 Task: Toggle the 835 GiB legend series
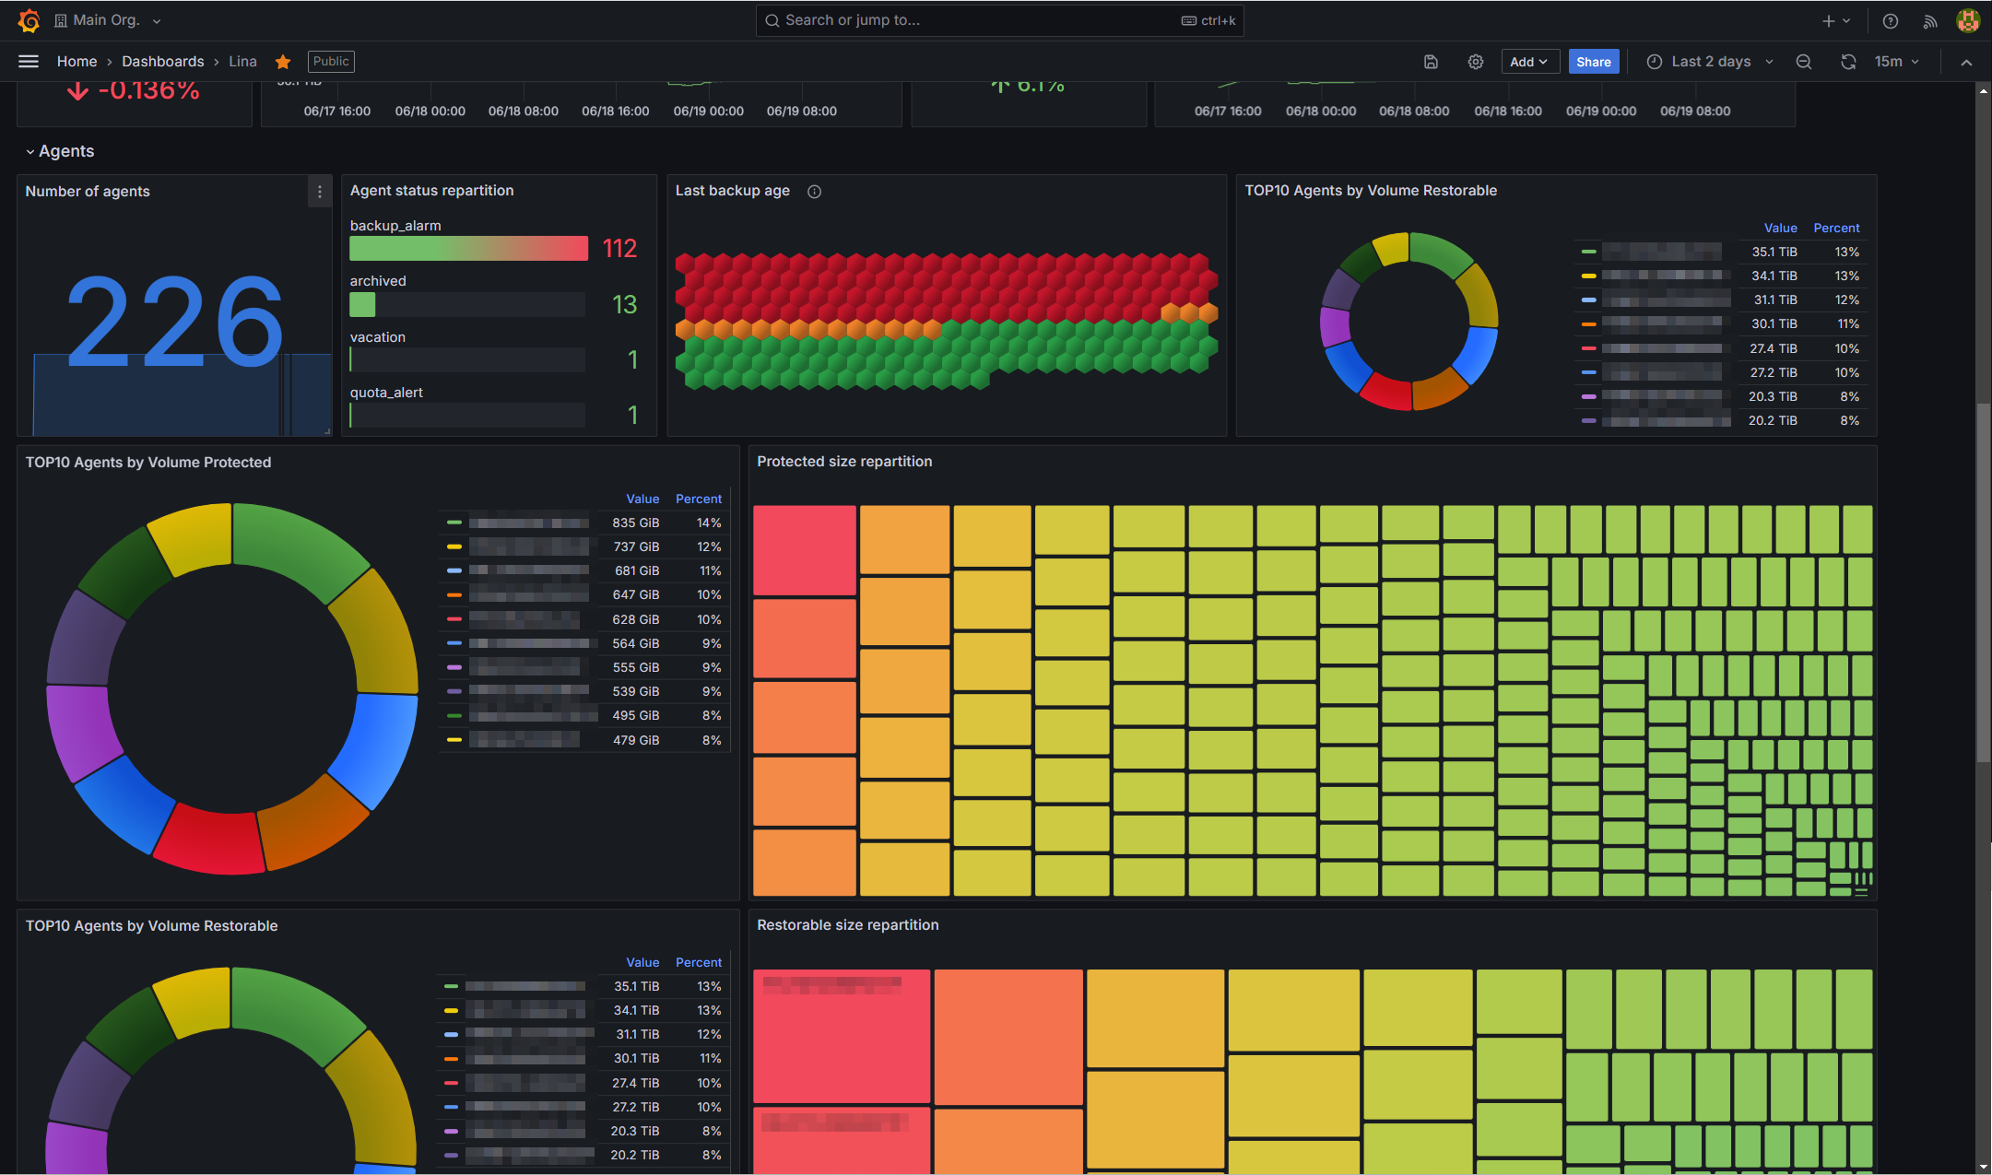[529, 523]
